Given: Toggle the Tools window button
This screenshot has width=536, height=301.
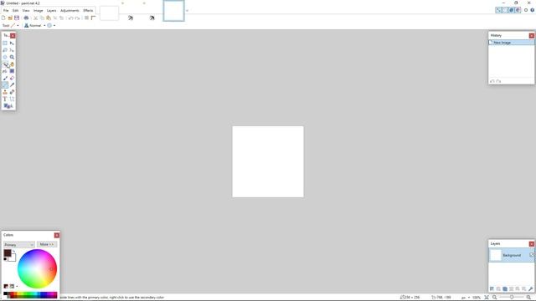Looking at the screenshot, I should click(498, 10).
